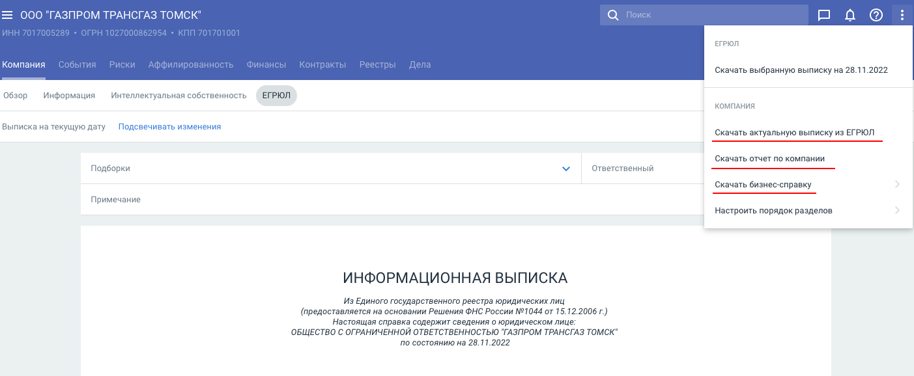Expand the Скачать бизнес-справку submenu arrow
The height and width of the screenshot is (376, 914).
pyautogui.click(x=897, y=184)
